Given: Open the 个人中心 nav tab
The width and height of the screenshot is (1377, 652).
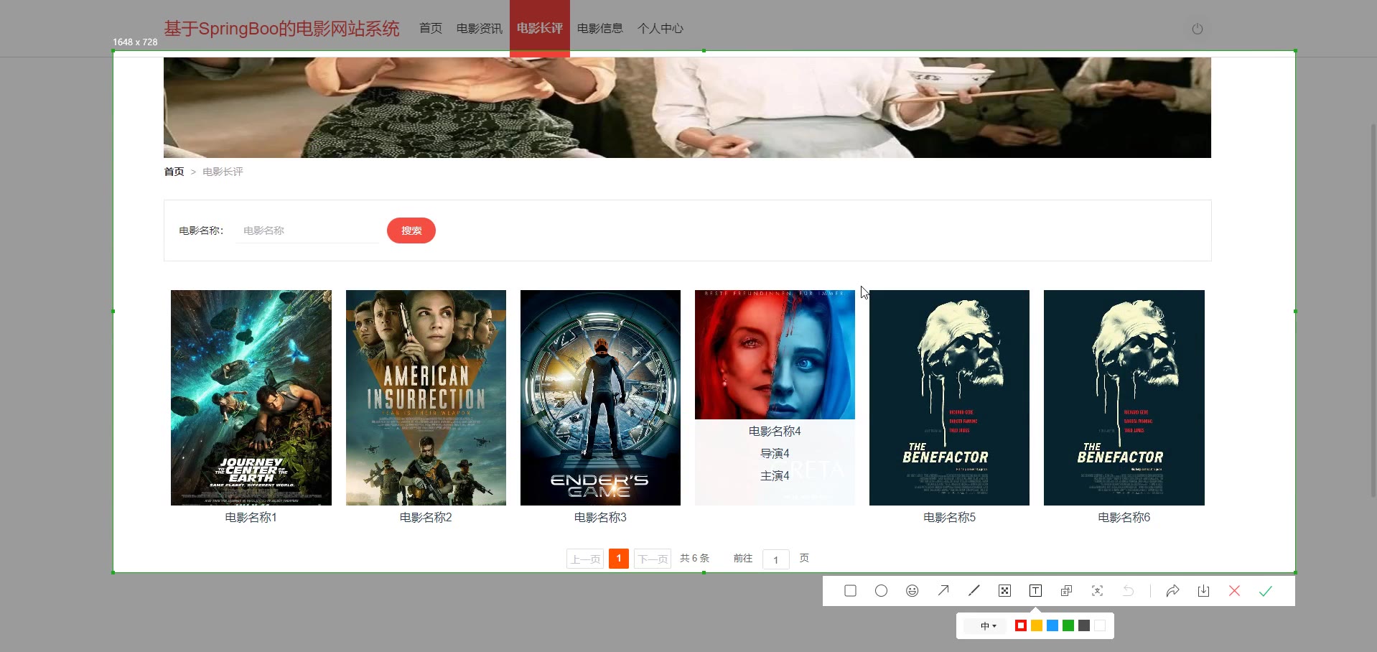Looking at the screenshot, I should pyautogui.click(x=661, y=28).
